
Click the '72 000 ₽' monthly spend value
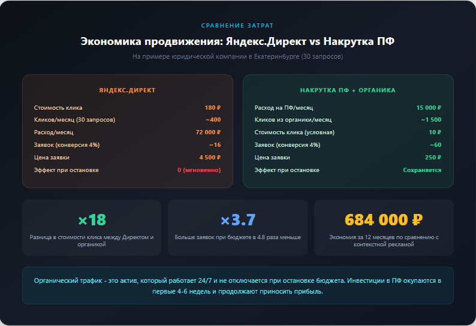[x=208, y=132]
